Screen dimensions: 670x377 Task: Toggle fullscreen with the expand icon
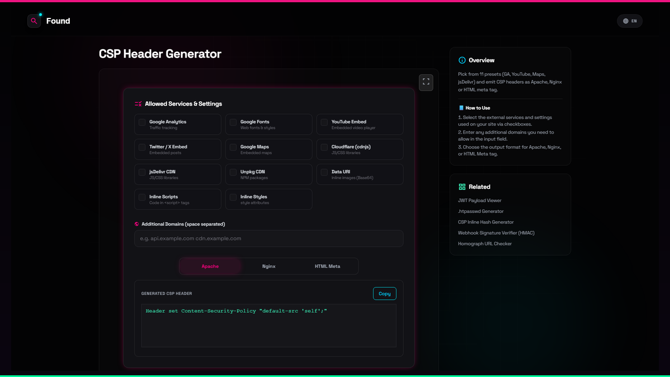pos(426,82)
